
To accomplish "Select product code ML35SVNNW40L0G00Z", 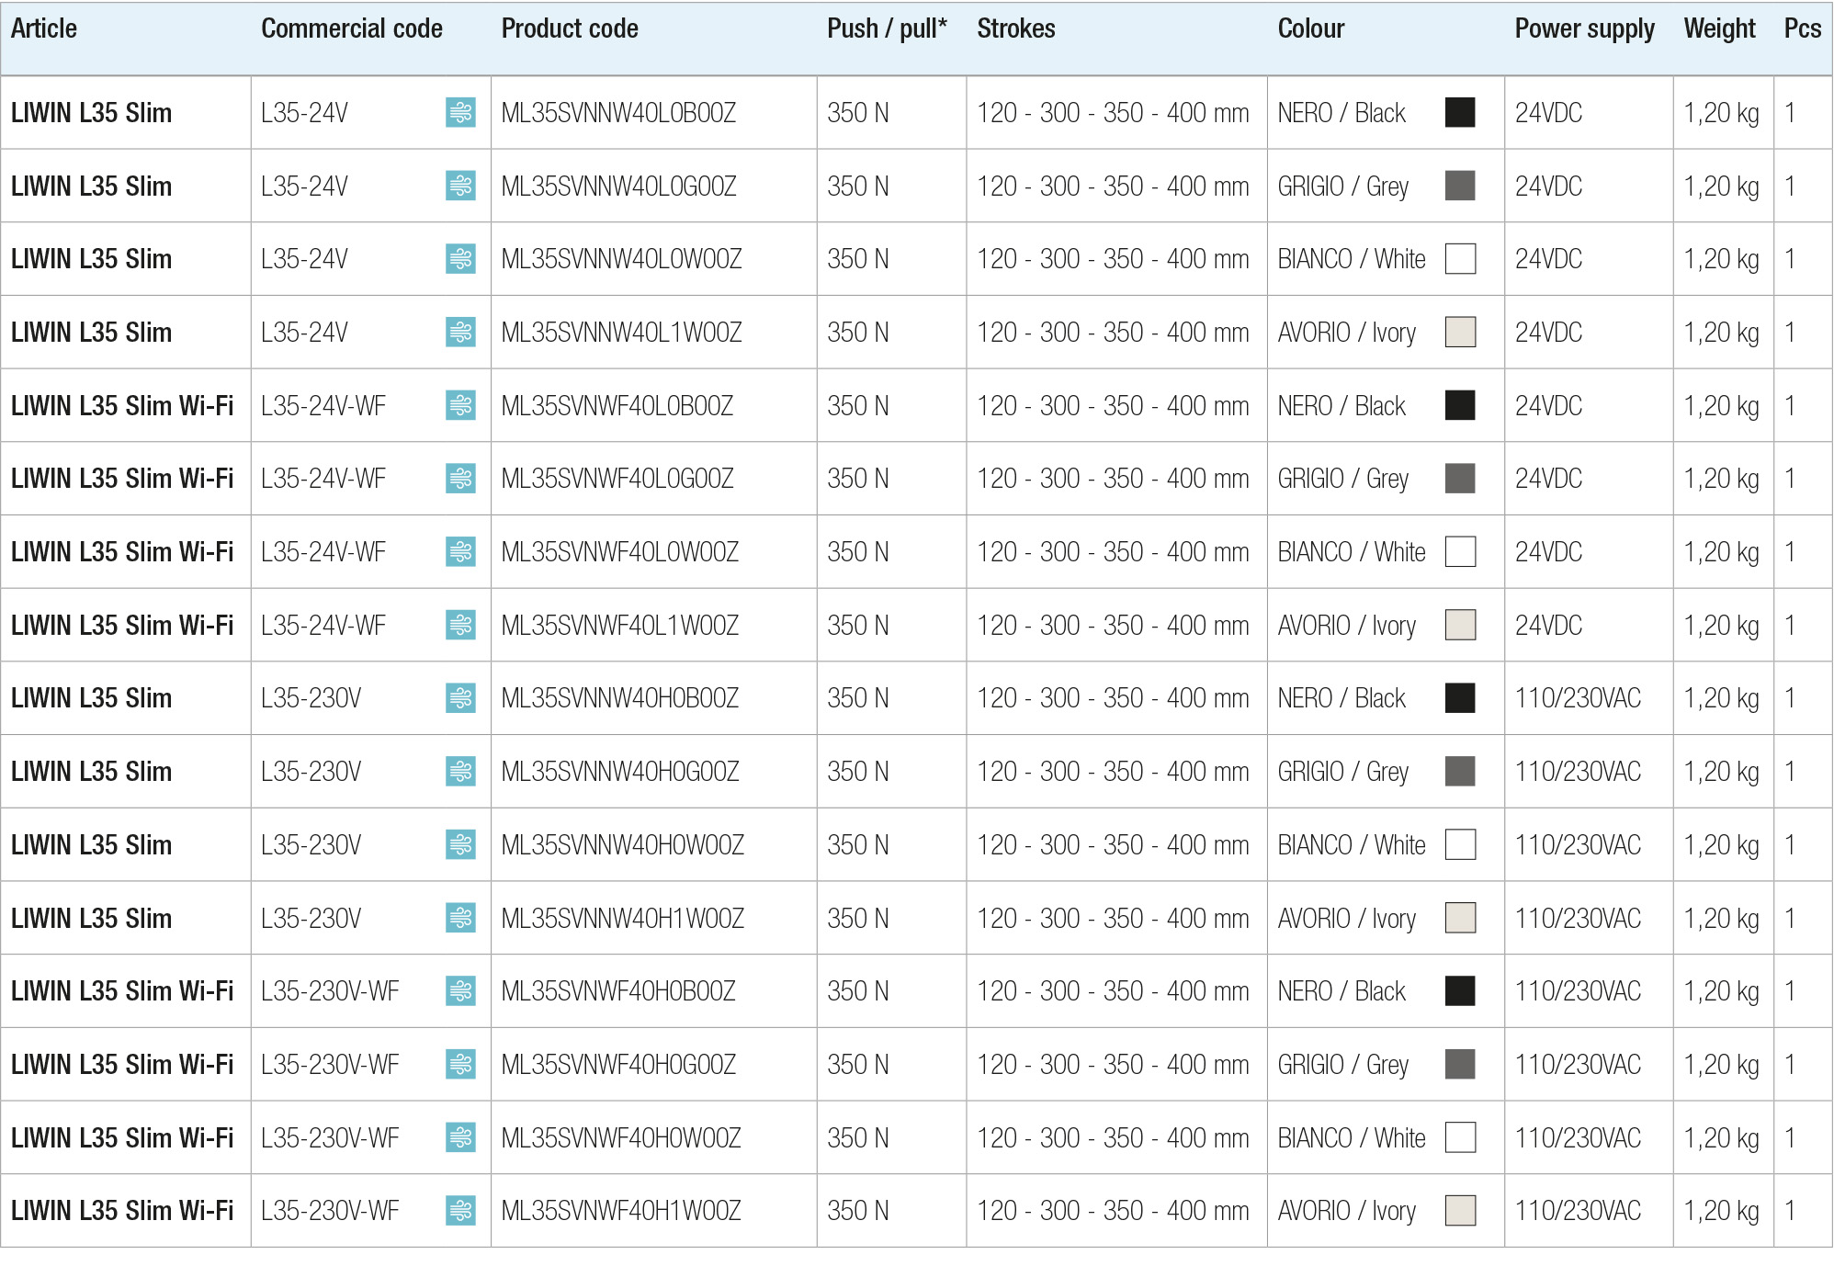I will (618, 187).
